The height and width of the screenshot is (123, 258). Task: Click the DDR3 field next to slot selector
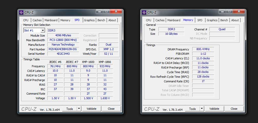click(x=83, y=30)
